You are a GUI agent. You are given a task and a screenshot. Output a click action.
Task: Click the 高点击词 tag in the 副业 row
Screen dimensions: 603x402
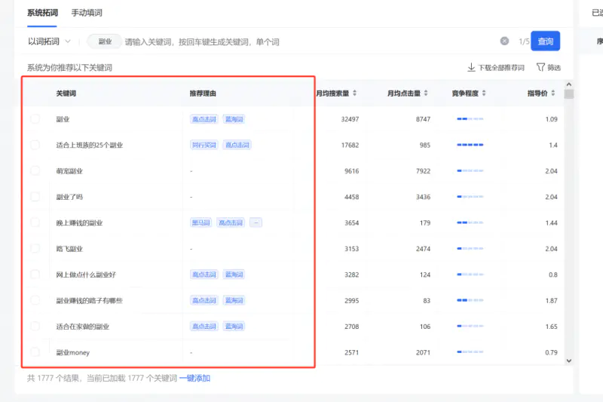204,119
